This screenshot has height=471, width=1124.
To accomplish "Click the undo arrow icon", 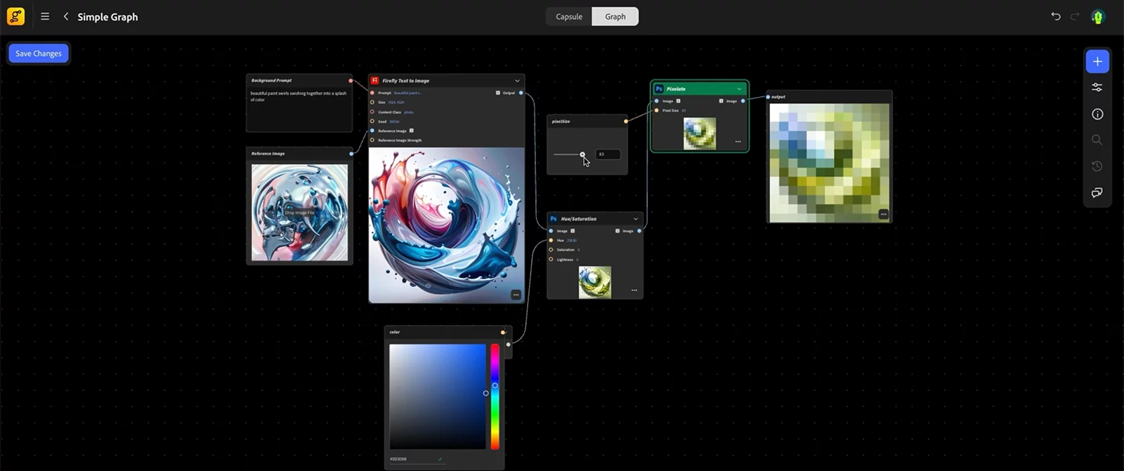I will (1055, 16).
